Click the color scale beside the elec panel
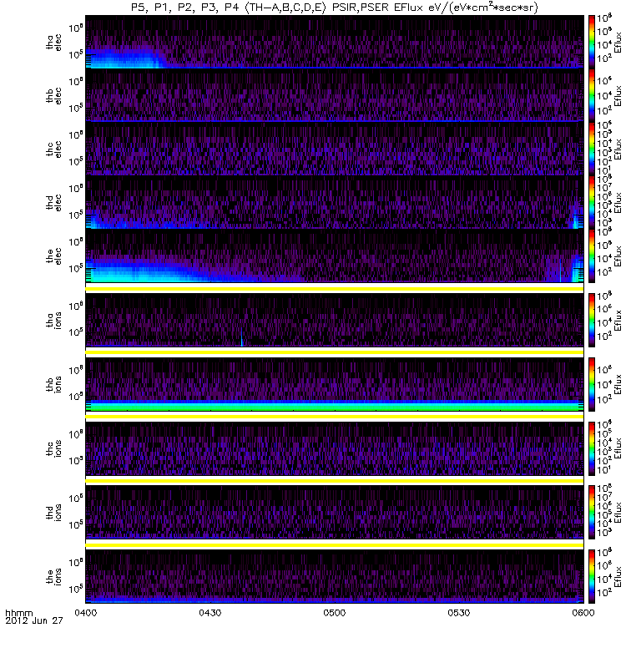 coord(592,256)
